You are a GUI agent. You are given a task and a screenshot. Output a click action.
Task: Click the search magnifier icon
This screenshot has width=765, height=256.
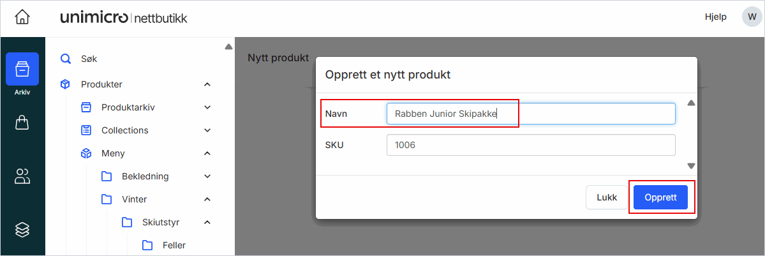point(65,59)
